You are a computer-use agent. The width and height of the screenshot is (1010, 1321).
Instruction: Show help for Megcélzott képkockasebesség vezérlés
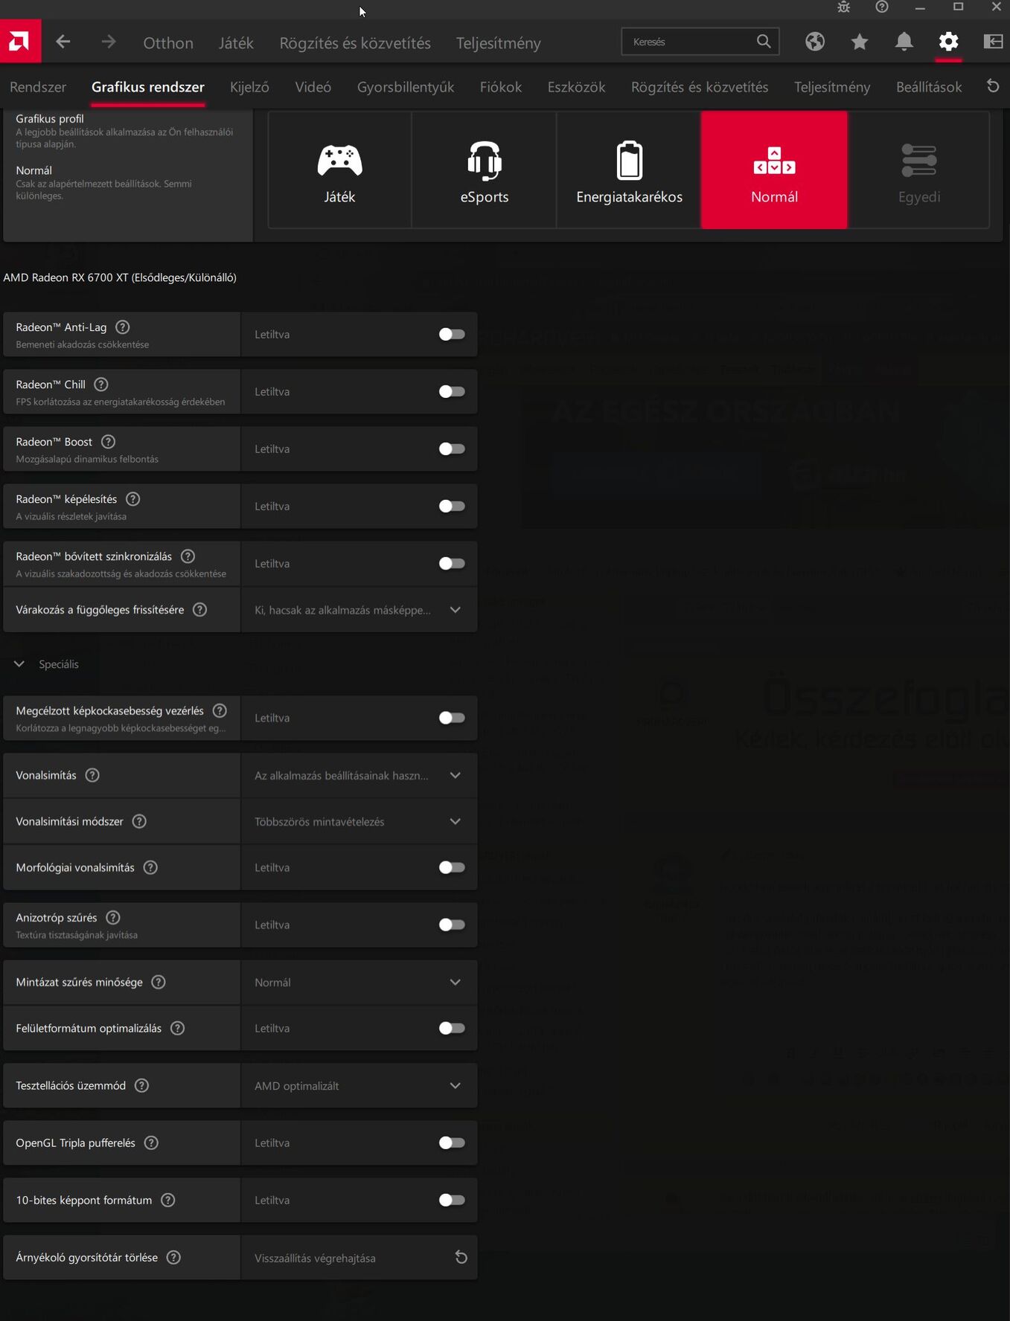220,711
